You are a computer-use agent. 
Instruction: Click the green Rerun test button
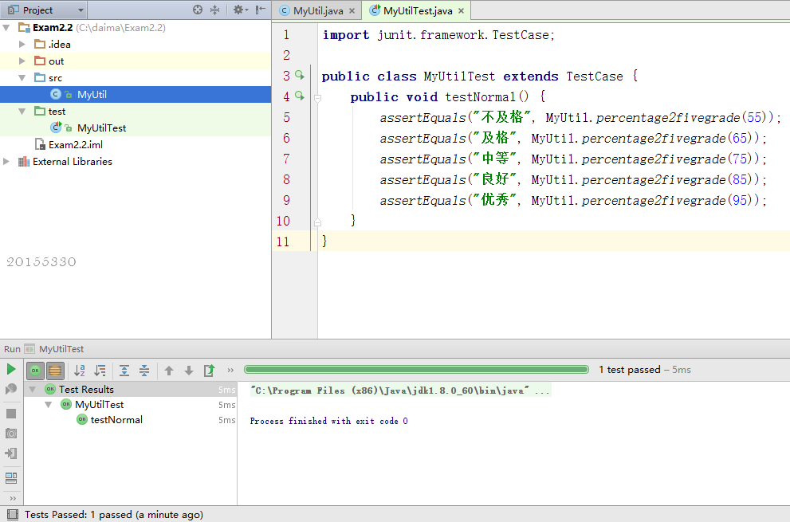pyautogui.click(x=11, y=369)
